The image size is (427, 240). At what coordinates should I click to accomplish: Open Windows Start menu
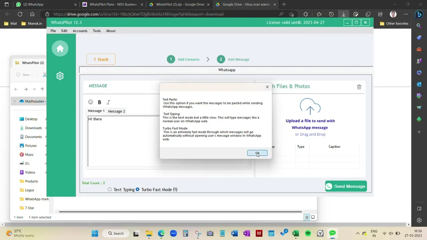pyautogui.click(x=95, y=233)
